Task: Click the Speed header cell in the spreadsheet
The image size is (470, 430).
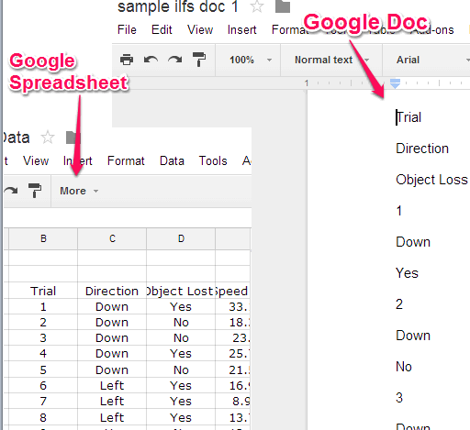Action: pyautogui.click(x=233, y=291)
